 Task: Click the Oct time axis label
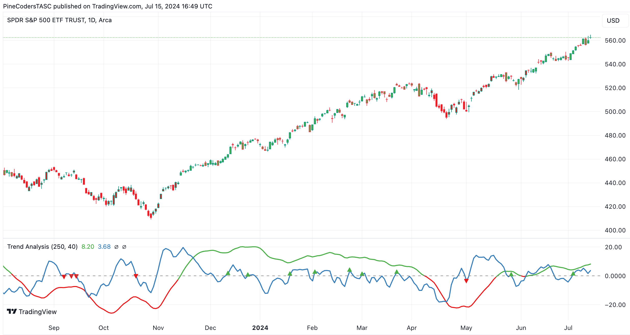tap(104, 328)
